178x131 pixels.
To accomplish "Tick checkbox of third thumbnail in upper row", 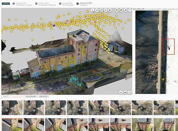I will click(46, 99).
